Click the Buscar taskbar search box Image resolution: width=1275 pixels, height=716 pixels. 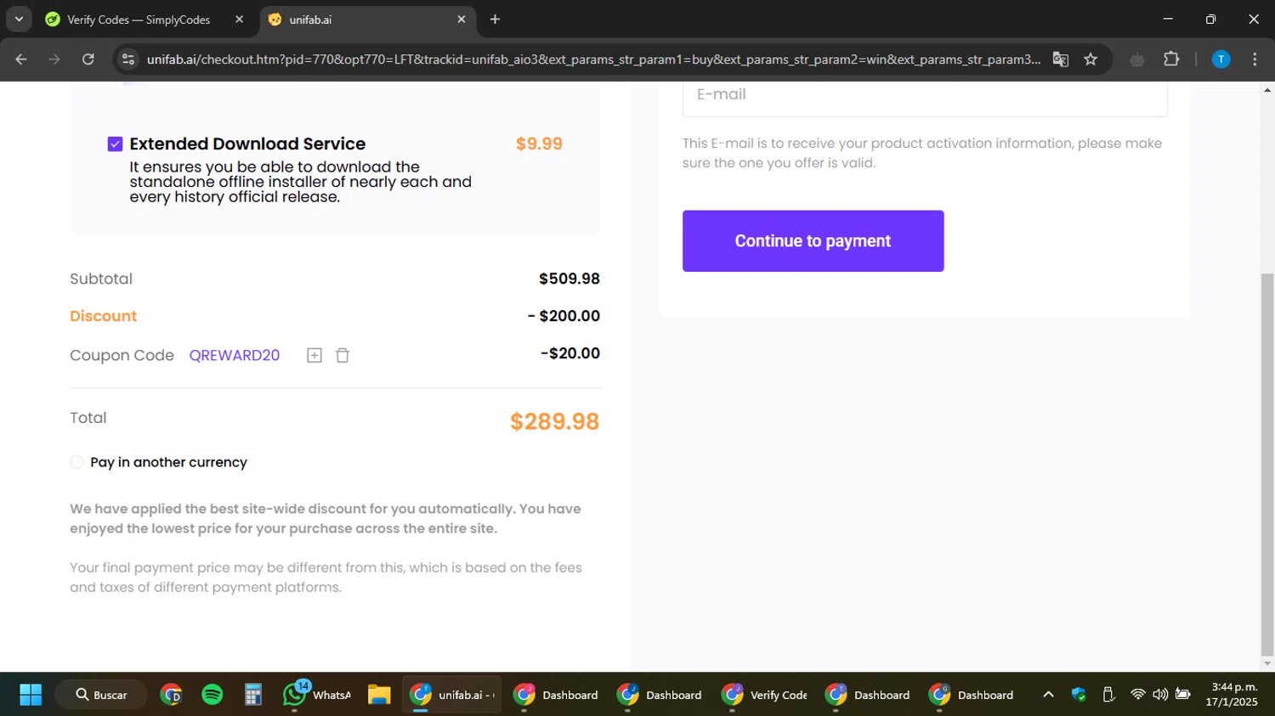click(103, 695)
